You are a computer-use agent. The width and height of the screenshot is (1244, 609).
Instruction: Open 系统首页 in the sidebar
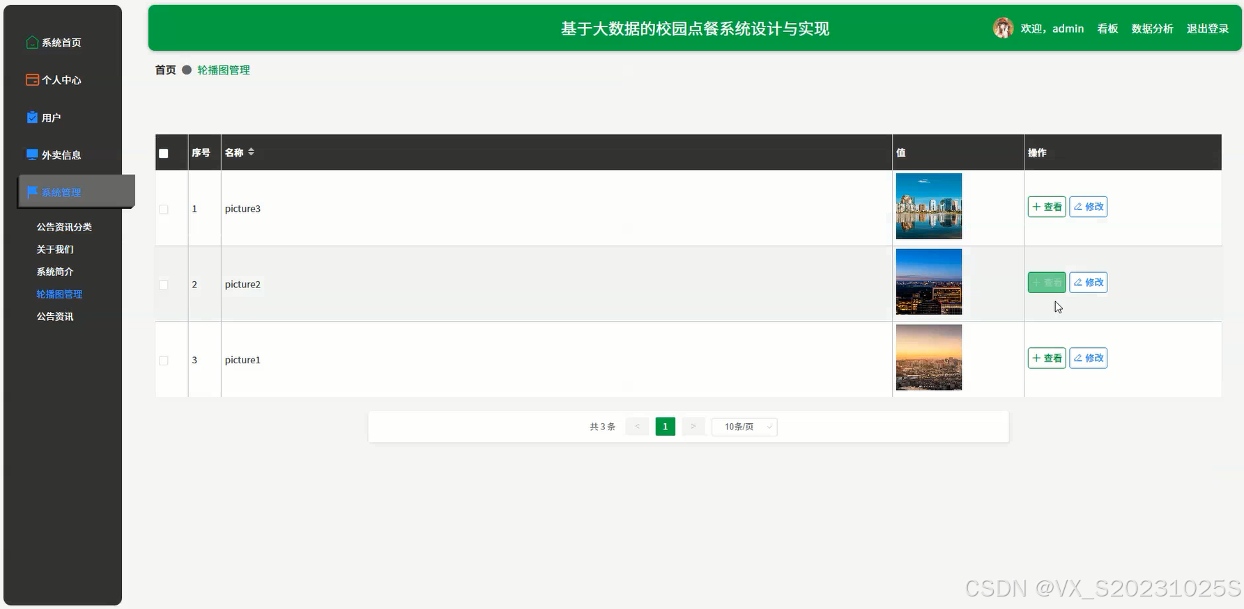tap(61, 42)
